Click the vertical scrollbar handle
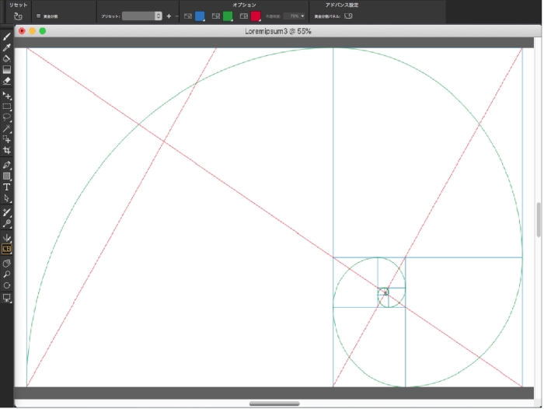This screenshot has height=409, width=544. click(539, 220)
